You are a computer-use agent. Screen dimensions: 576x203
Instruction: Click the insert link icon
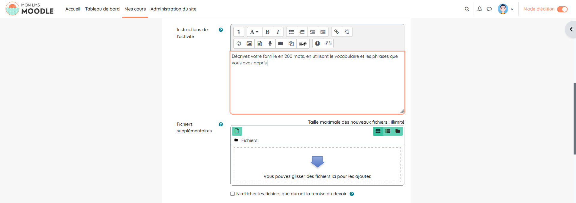(336, 32)
